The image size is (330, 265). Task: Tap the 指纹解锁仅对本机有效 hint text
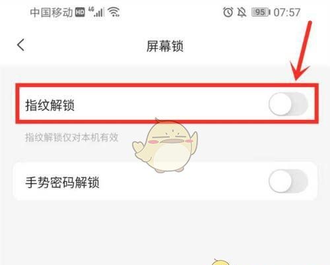click(x=72, y=138)
